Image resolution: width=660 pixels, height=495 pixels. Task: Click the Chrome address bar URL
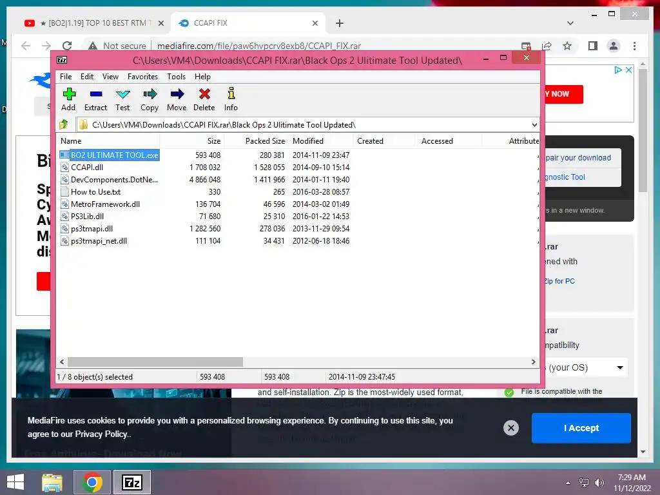click(259, 46)
